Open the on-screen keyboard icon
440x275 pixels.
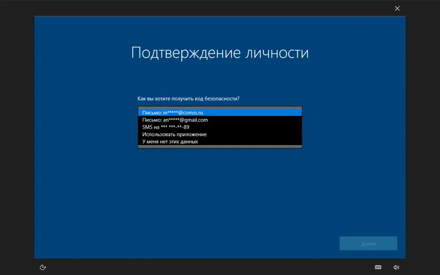coord(378,267)
